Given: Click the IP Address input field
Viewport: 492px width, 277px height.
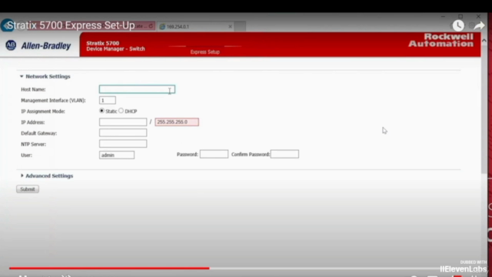Looking at the screenshot, I should [x=123, y=122].
